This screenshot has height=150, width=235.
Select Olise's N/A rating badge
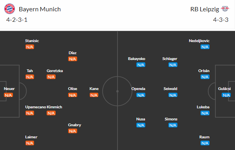pyautogui.click(x=72, y=95)
